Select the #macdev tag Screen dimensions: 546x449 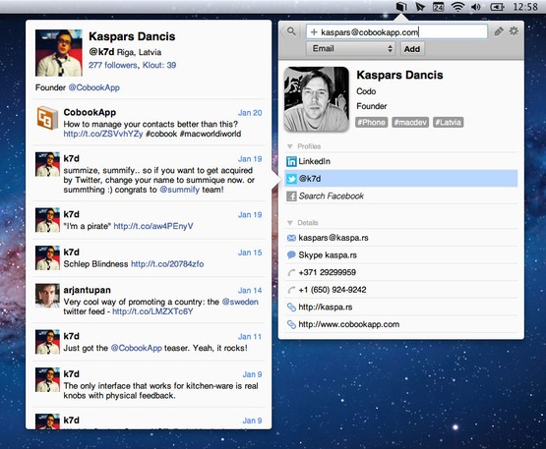[410, 122]
